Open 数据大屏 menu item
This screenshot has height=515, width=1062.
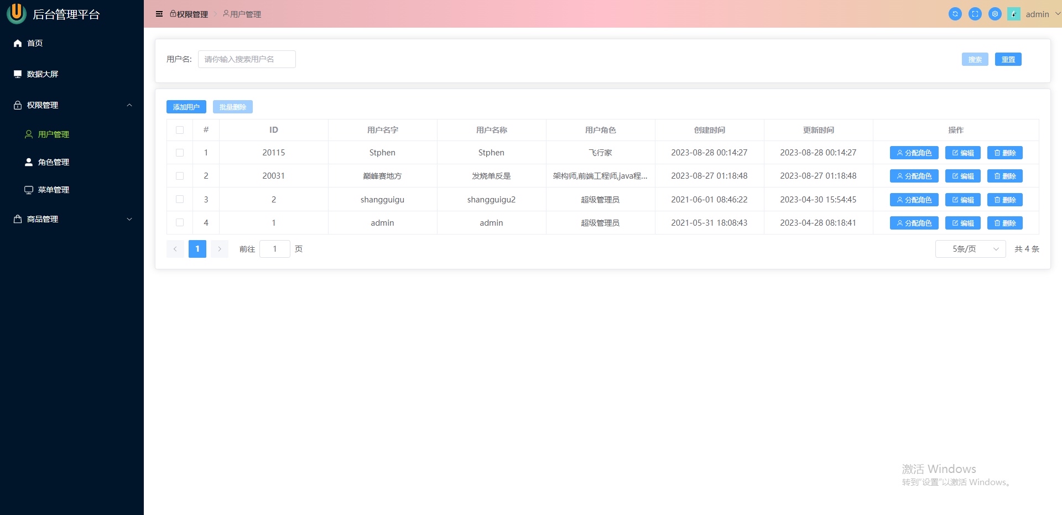point(72,74)
